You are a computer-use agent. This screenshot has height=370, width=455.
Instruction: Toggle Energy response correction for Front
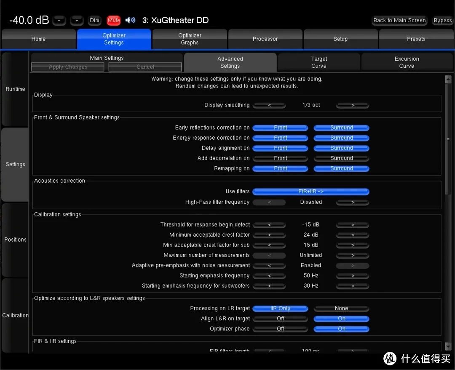[x=280, y=138]
